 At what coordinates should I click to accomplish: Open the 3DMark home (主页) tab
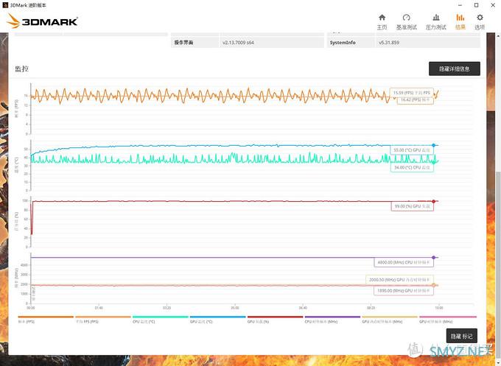382,22
